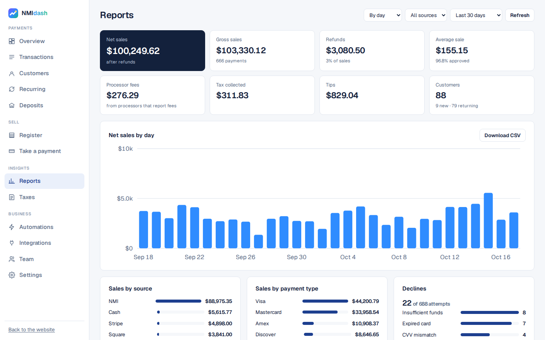Click the Refunds amount $3,080.50
545x340 pixels.
click(346, 50)
